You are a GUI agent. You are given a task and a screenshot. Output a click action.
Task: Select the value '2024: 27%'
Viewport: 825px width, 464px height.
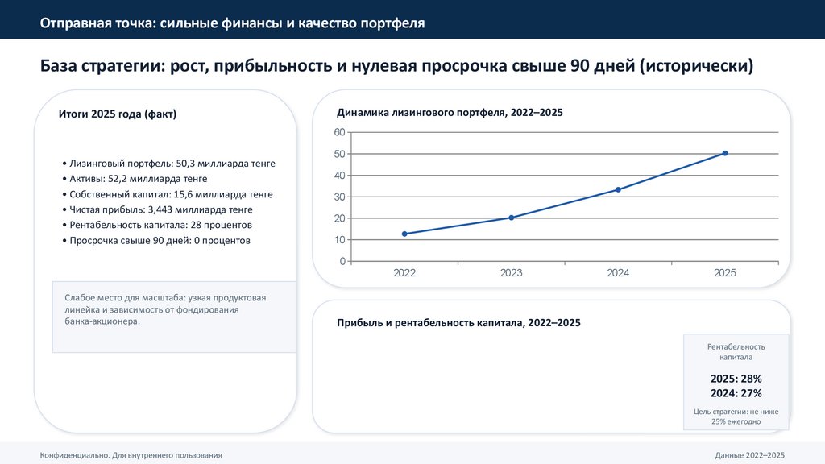736,393
